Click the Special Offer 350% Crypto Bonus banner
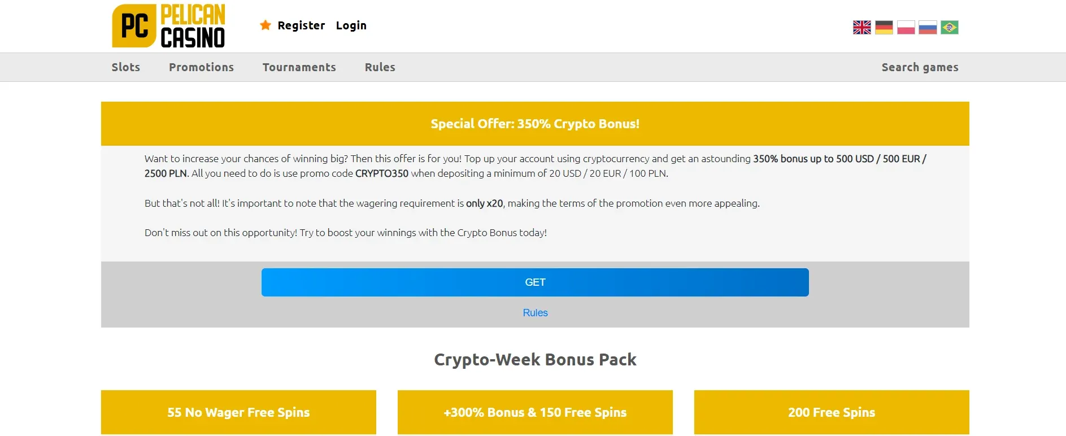This screenshot has width=1066, height=436. [x=535, y=124]
